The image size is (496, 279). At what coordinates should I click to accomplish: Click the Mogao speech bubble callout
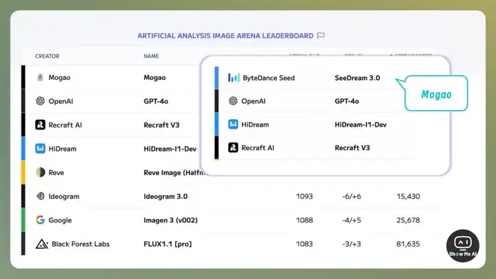(436, 93)
